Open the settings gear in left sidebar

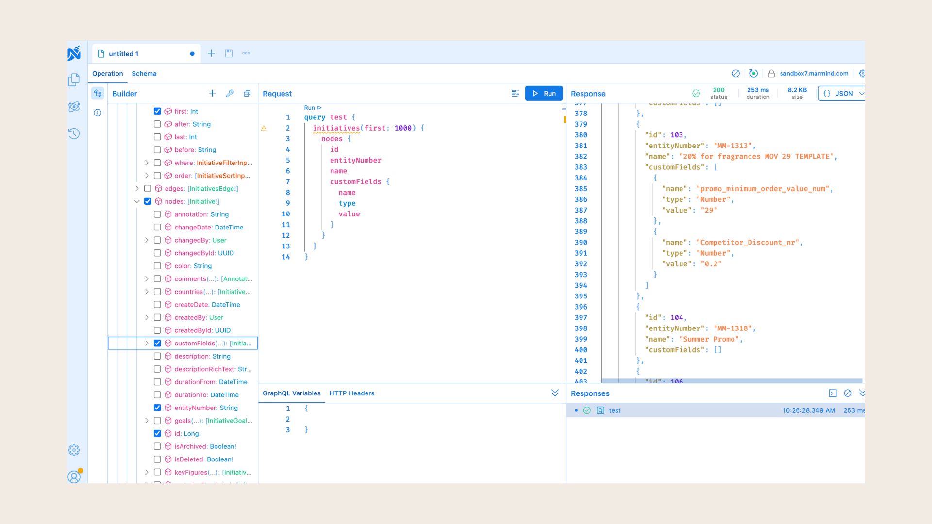tap(74, 450)
